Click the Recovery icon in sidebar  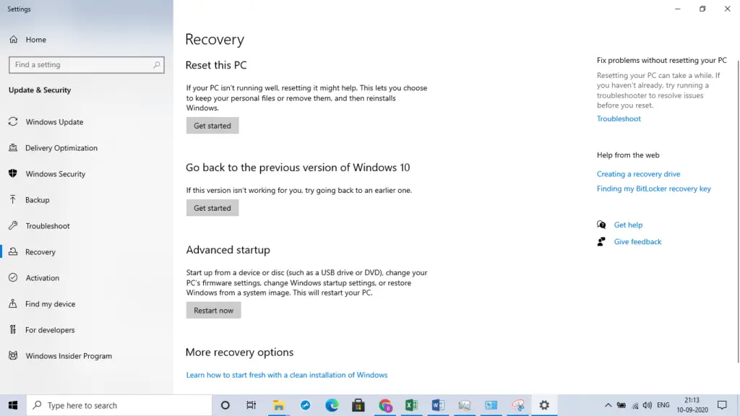pyautogui.click(x=13, y=251)
